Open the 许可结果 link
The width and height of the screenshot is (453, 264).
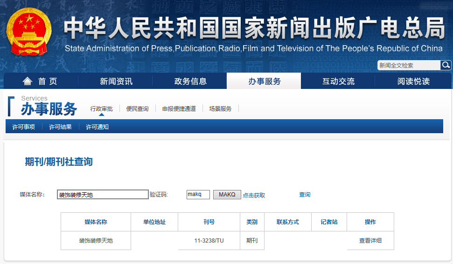[60, 127]
